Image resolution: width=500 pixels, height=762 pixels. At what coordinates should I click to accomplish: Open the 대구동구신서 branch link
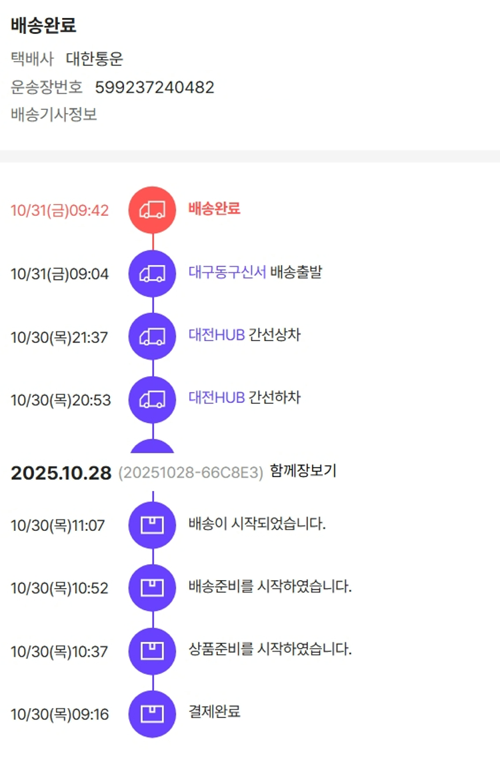point(227,272)
